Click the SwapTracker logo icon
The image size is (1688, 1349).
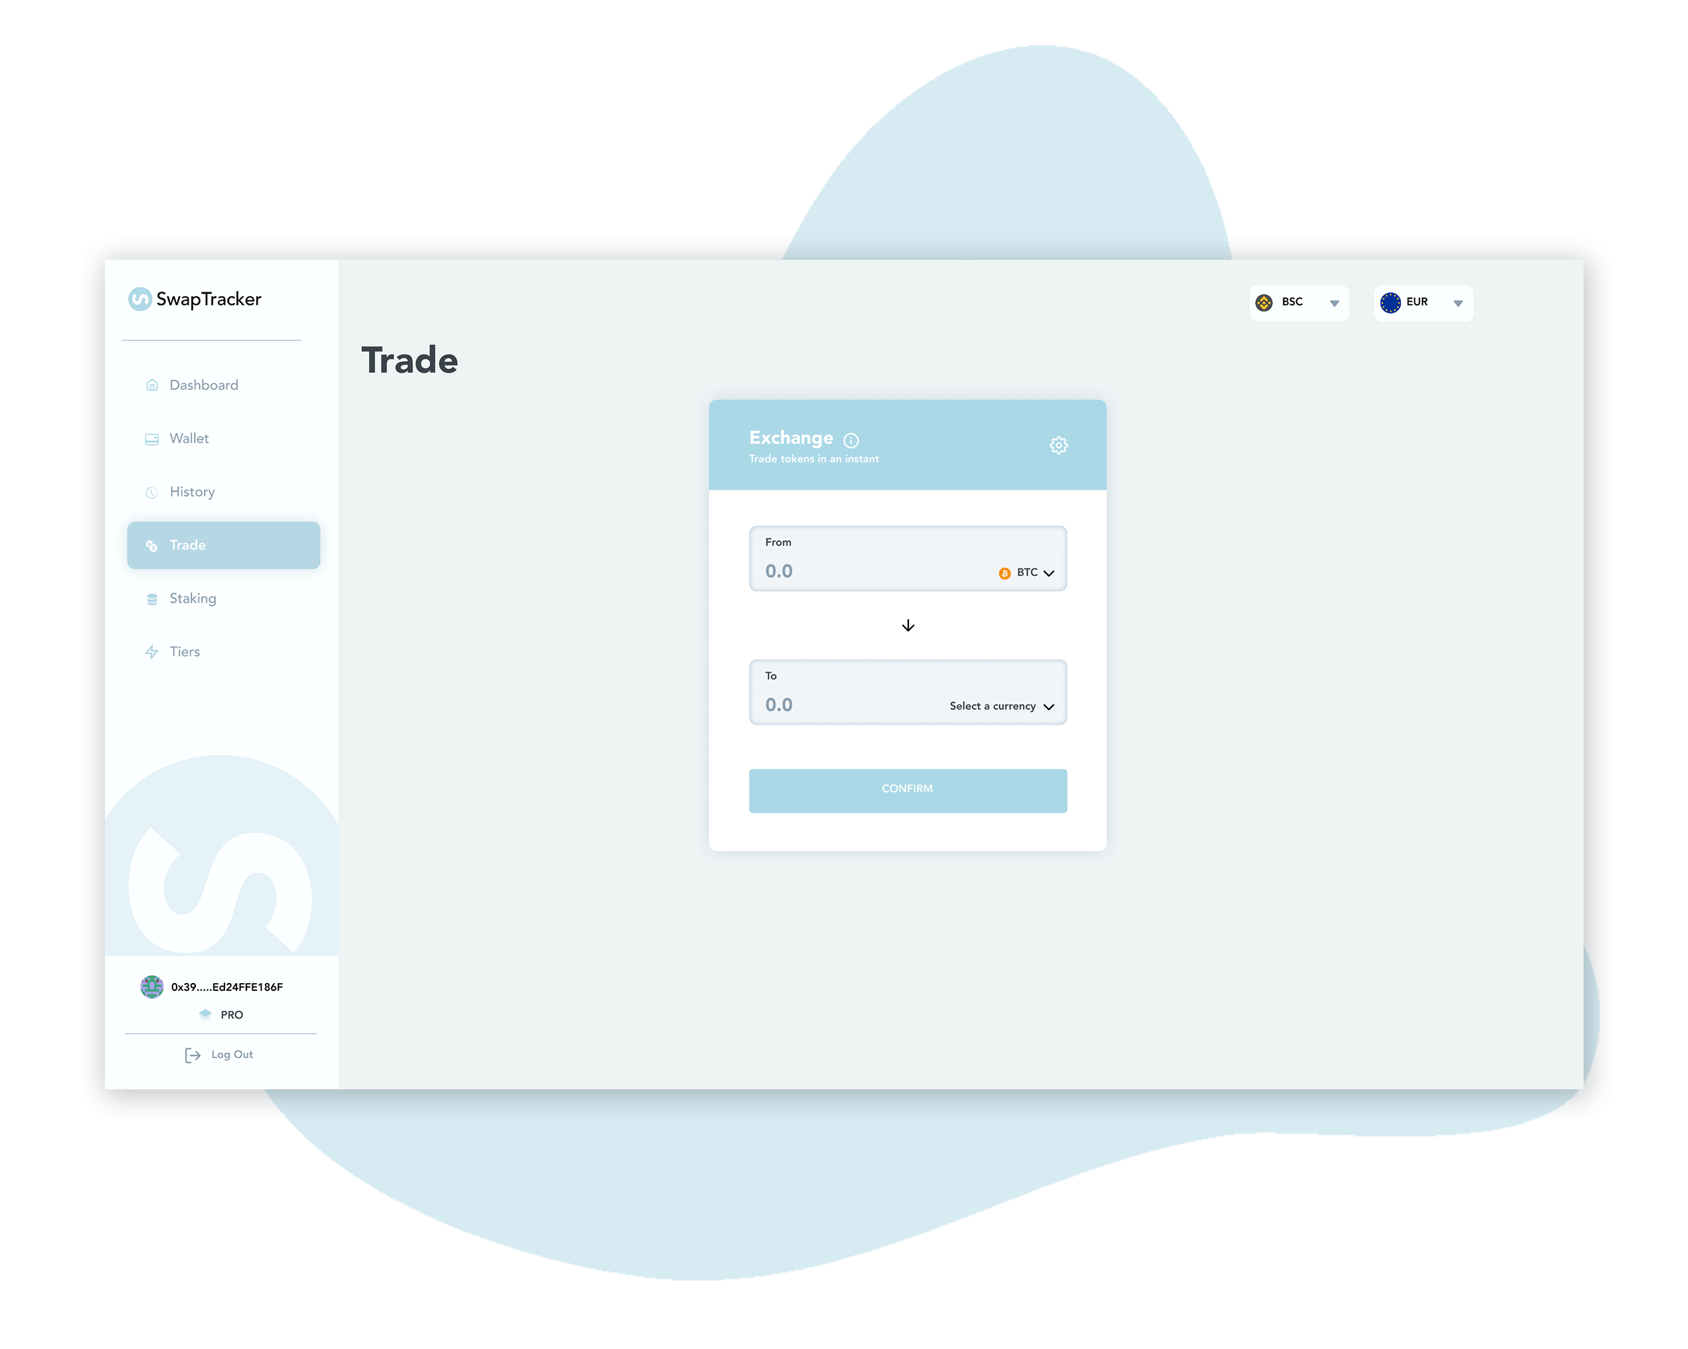[x=140, y=300]
